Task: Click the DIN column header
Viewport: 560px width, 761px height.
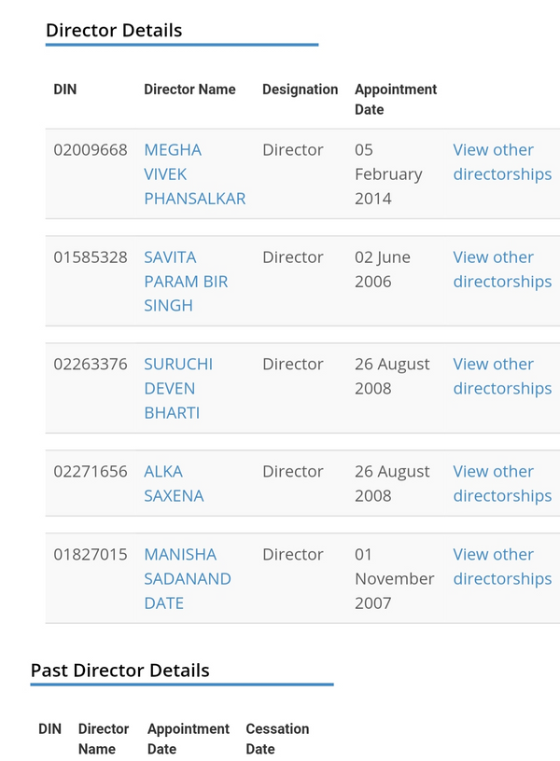Action: (x=65, y=90)
